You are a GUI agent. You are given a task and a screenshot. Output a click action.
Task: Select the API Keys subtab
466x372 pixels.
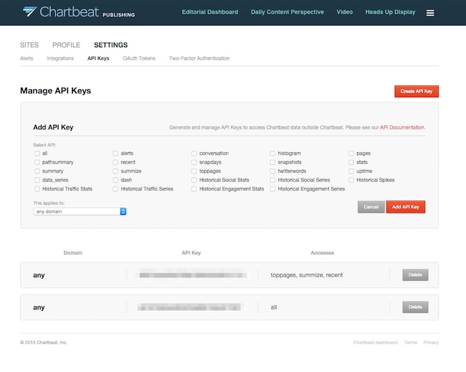click(98, 59)
